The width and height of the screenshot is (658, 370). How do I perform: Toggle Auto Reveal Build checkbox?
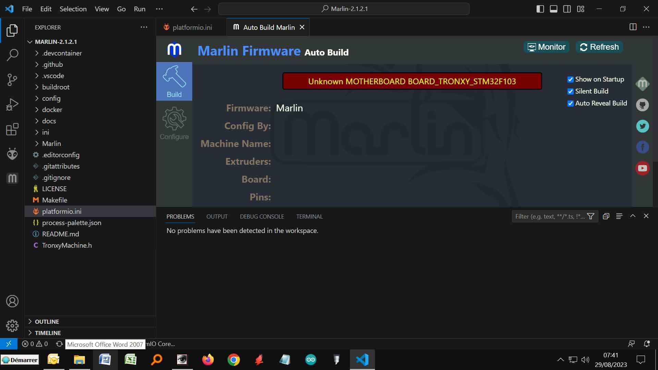(570, 103)
